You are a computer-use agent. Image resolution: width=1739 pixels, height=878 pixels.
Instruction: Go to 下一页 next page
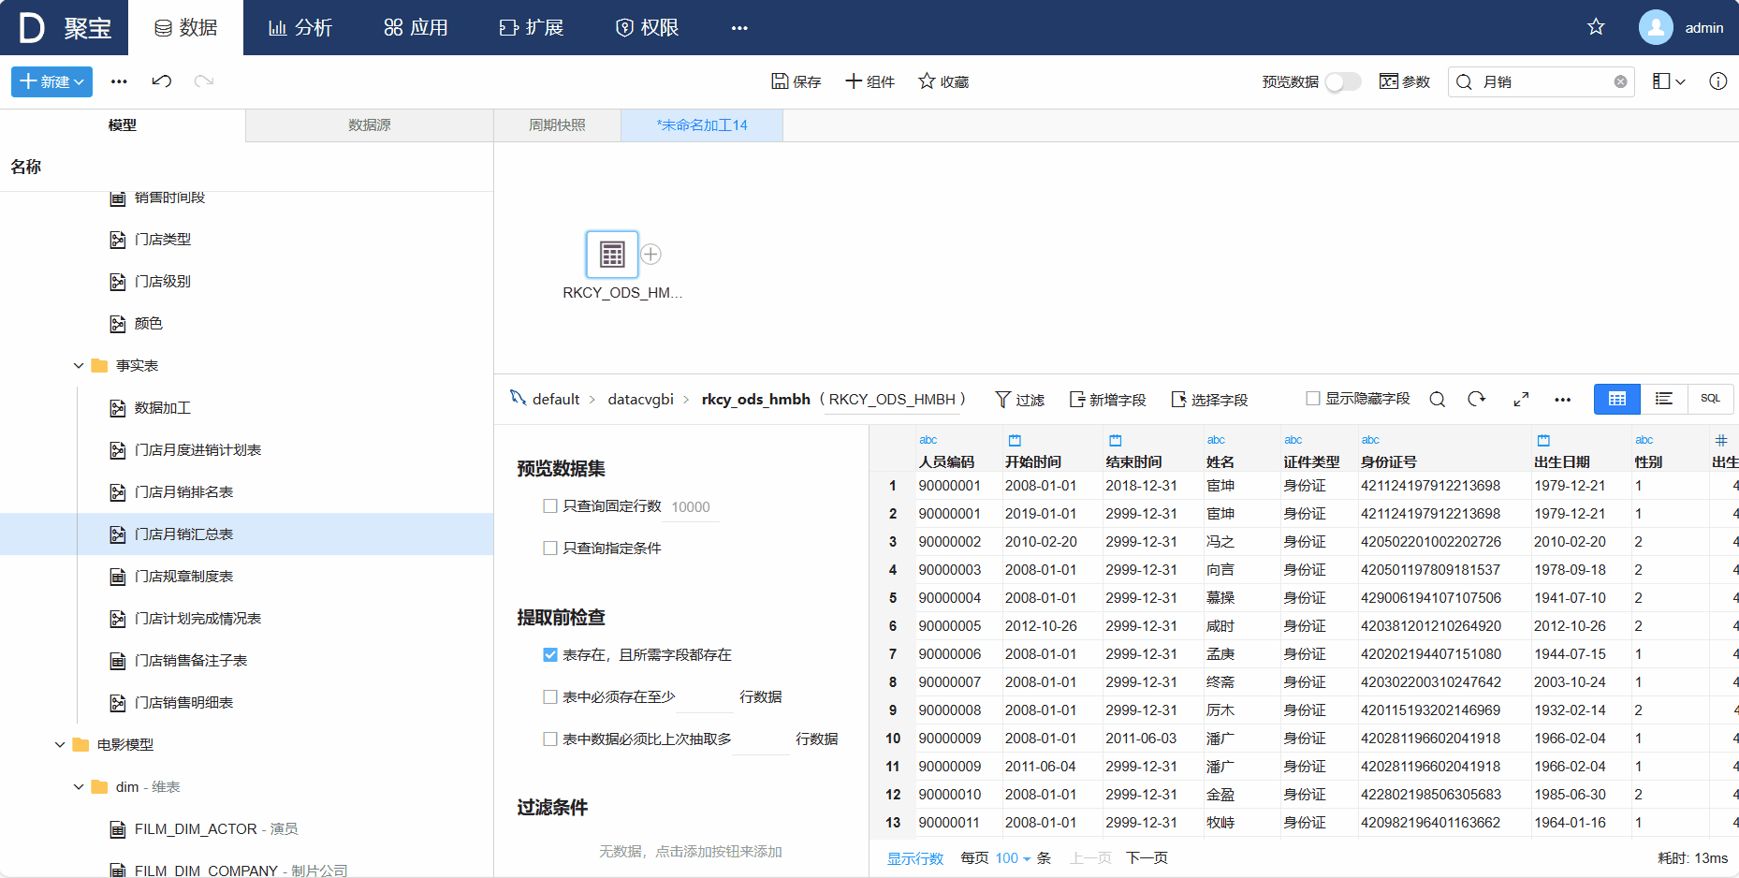(1147, 858)
